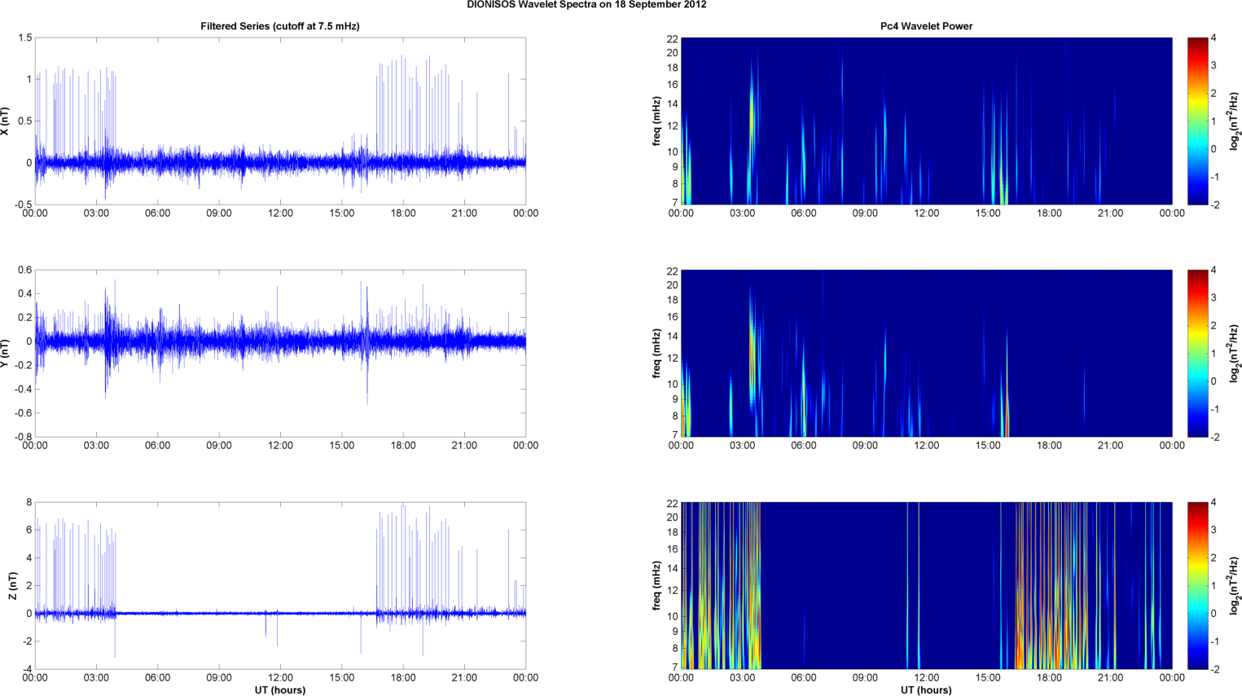The height and width of the screenshot is (696, 1242).
Task: Click inside the Y (nT) time series plot
Action: coord(280,353)
